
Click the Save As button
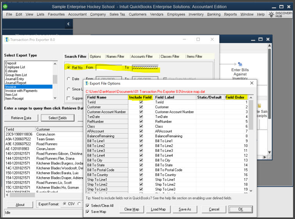point(185,209)
